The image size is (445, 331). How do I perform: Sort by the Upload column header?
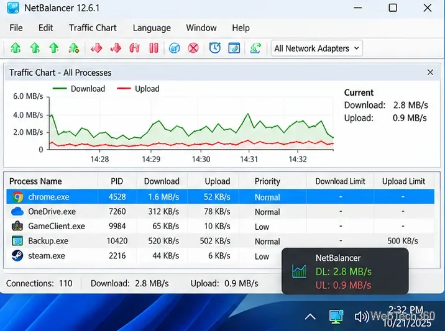click(218, 181)
